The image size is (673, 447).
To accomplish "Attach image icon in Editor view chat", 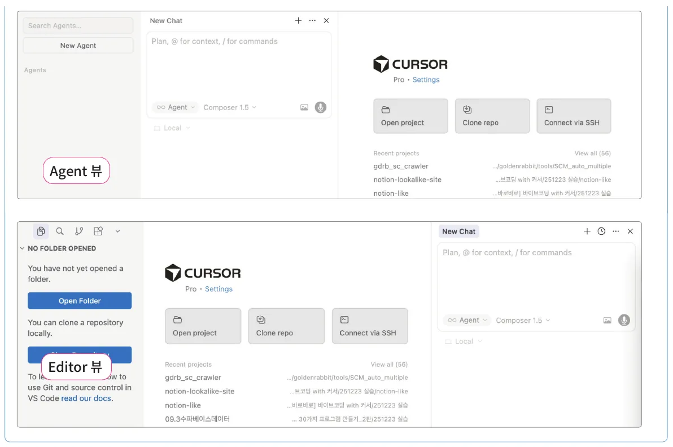I will click(x=607, y=321).
